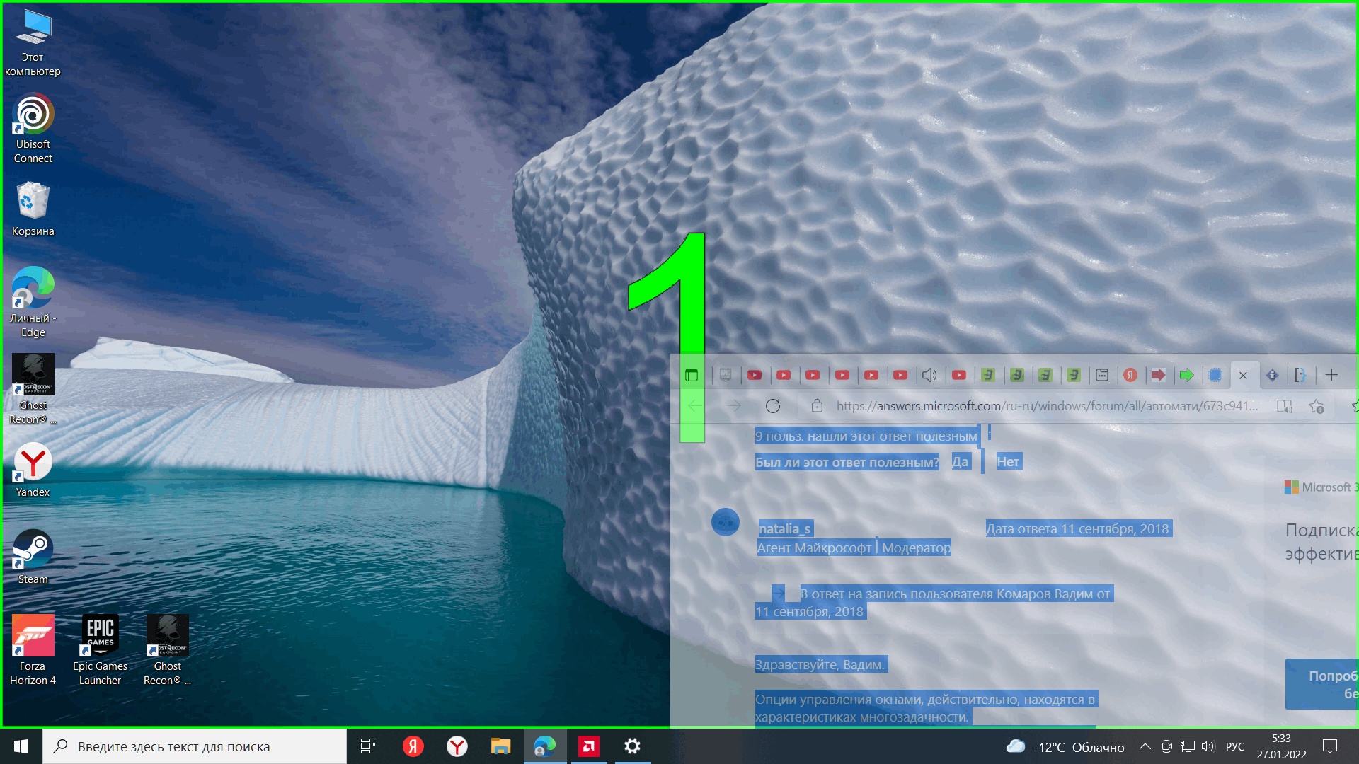Open the Action Center notifications icon
The height and width of the screenshot is (764, 1359).
1330,746
